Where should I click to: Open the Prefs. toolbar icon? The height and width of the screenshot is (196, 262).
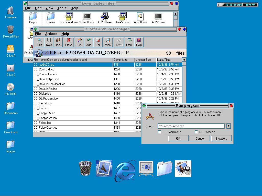pos(129,42)
